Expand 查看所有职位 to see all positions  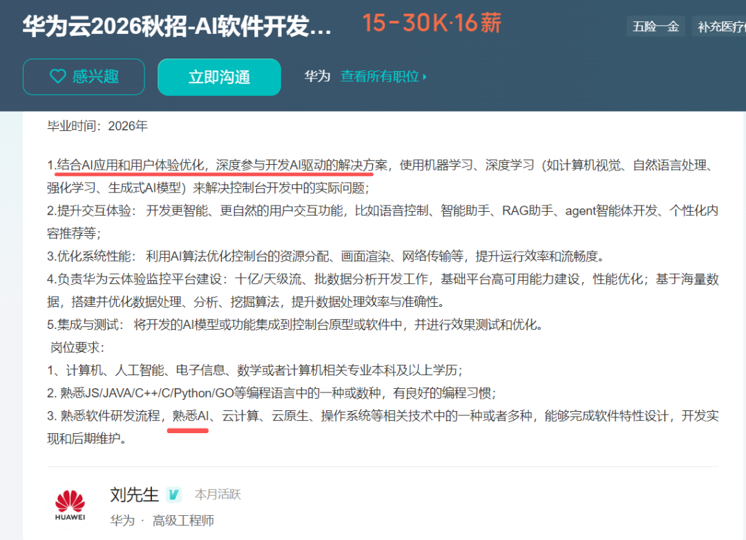point(379,77)
